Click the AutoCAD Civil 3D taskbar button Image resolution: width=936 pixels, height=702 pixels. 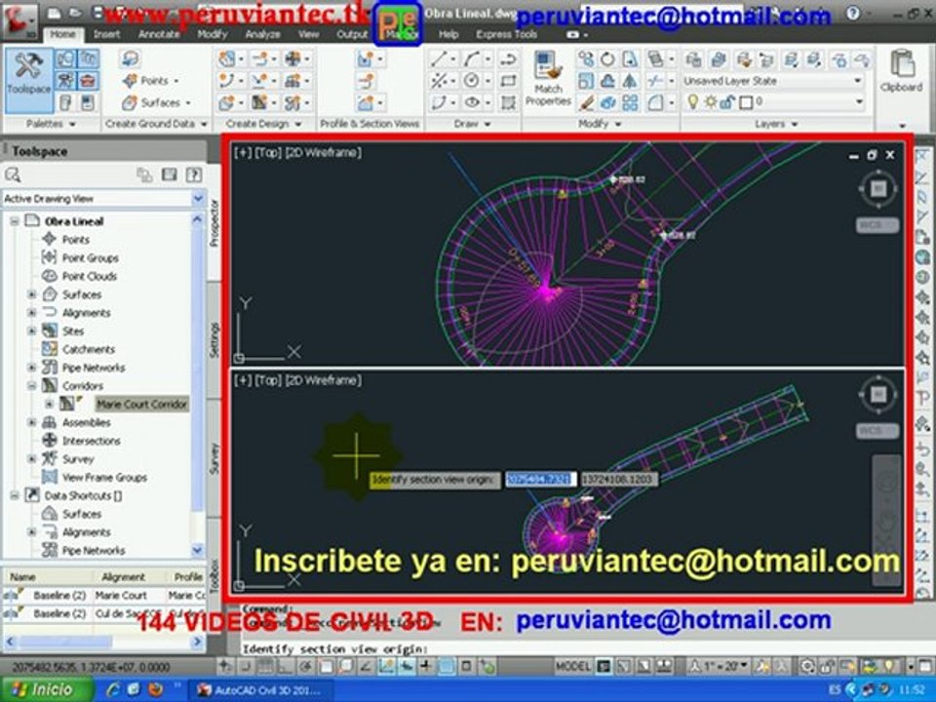260,690
